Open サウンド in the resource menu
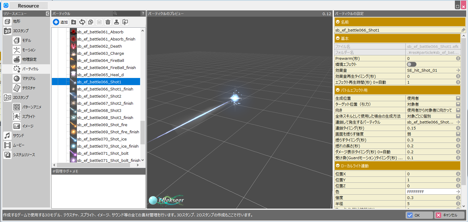 18,136
